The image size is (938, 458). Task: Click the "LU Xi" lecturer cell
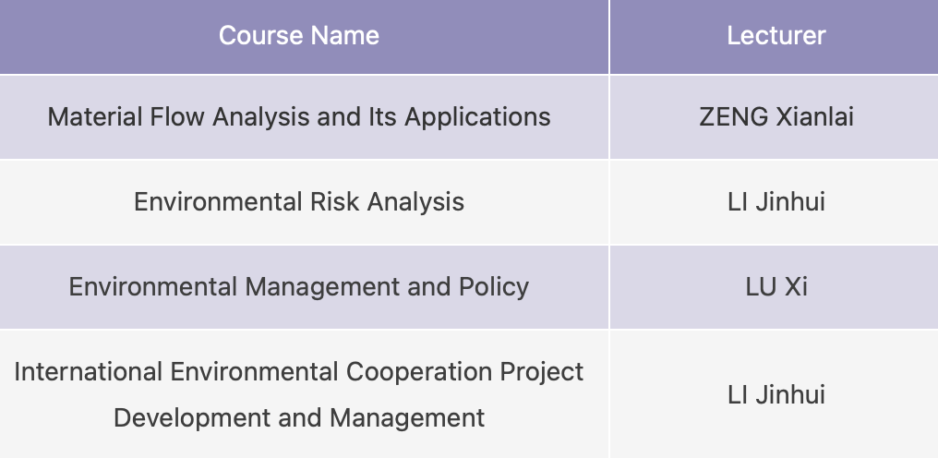coord(776,286)
